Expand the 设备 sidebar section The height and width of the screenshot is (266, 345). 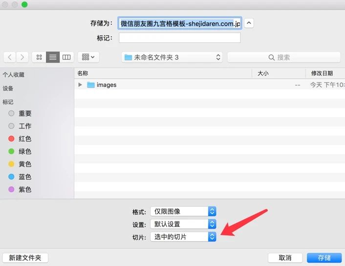[x=8, y=88]
